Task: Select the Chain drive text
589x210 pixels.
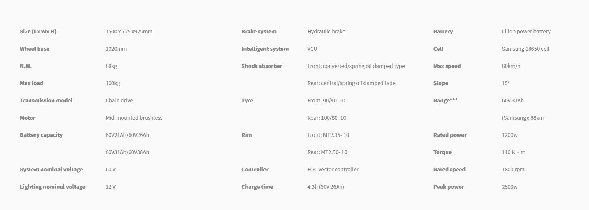Action: (x=119, y=100)
